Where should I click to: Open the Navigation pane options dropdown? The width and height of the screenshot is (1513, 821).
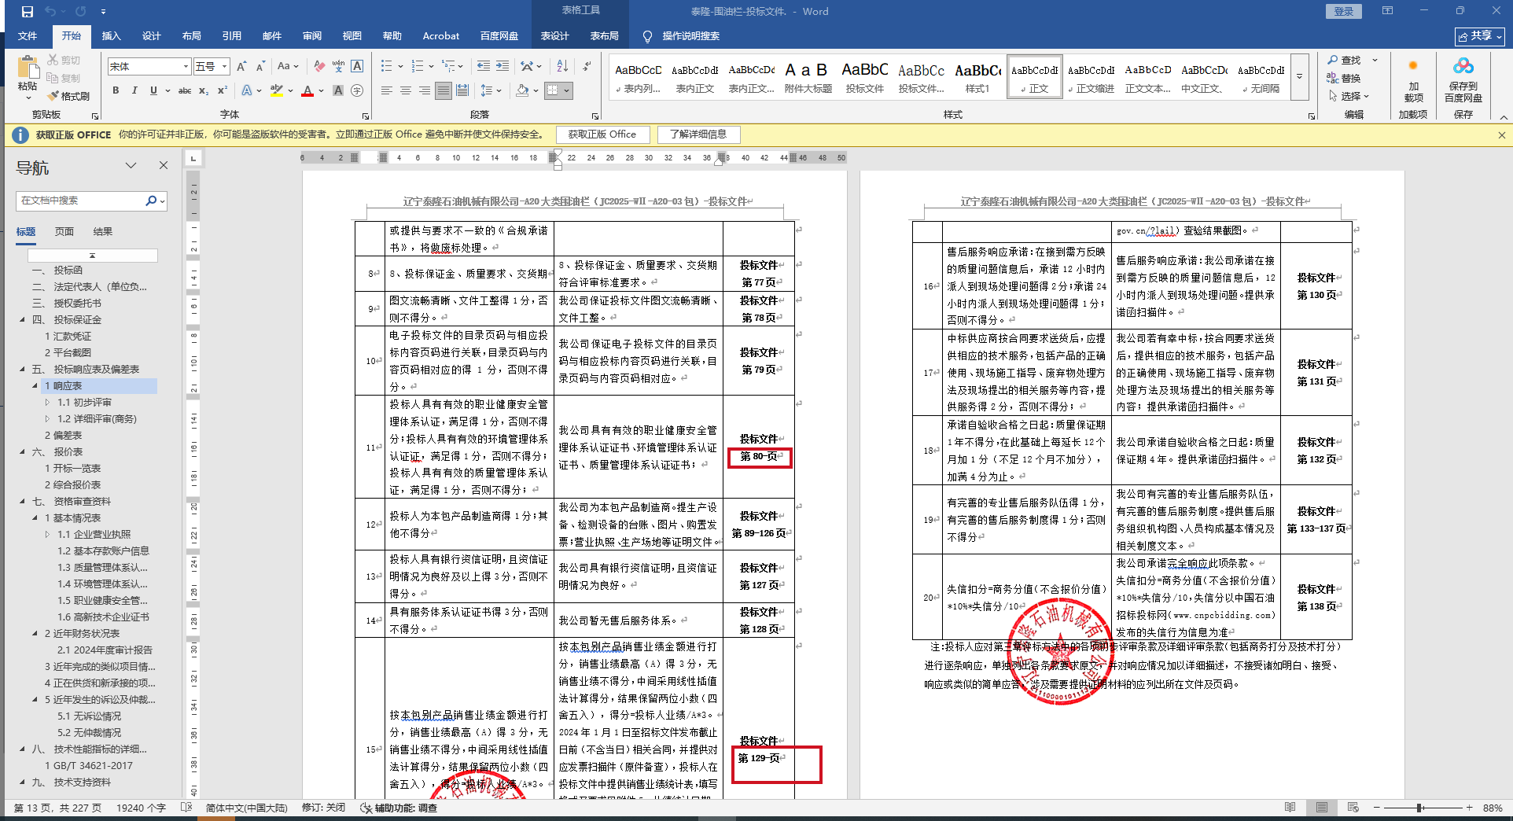point(131,165)
